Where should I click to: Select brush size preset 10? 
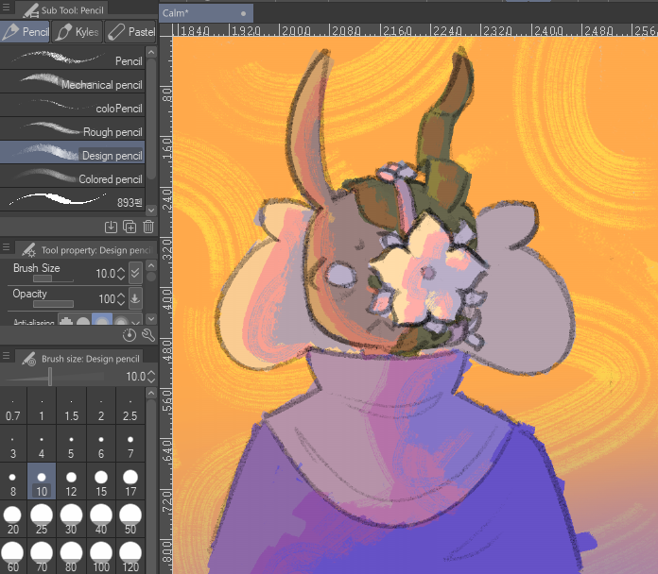pos(42,481)
